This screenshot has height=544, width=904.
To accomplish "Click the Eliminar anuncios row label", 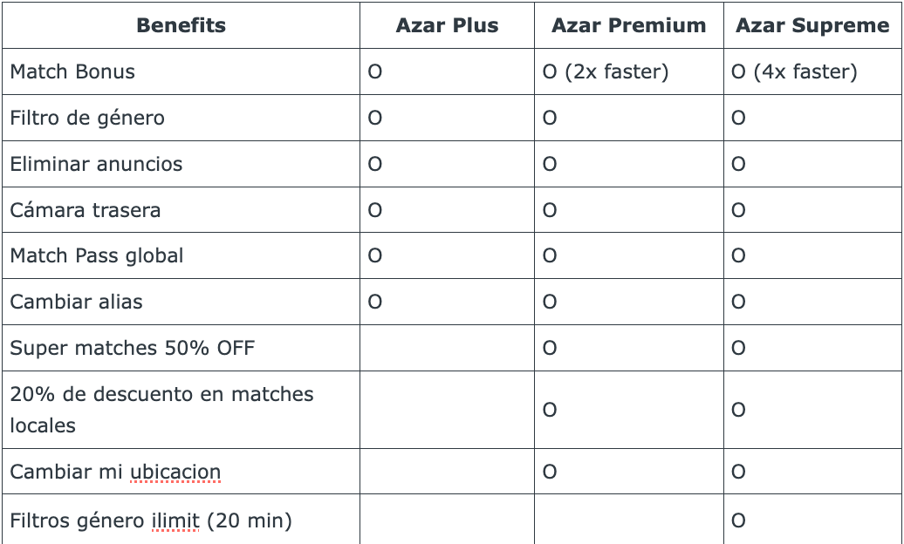I will 96,164.
